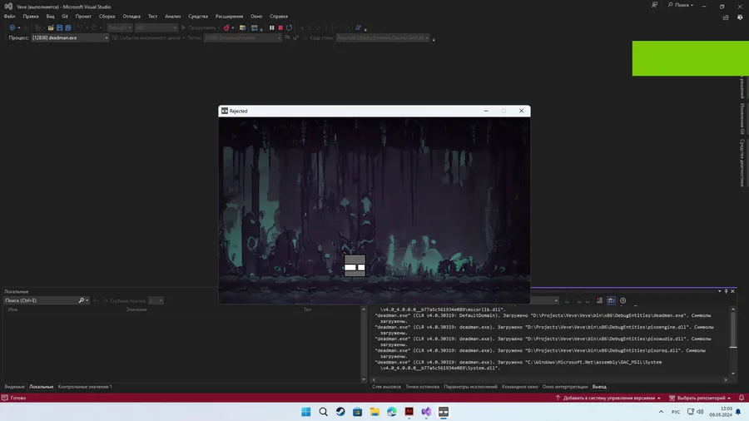Open the Вид menu
Screen dimensions: 749x421
[50, 17]
